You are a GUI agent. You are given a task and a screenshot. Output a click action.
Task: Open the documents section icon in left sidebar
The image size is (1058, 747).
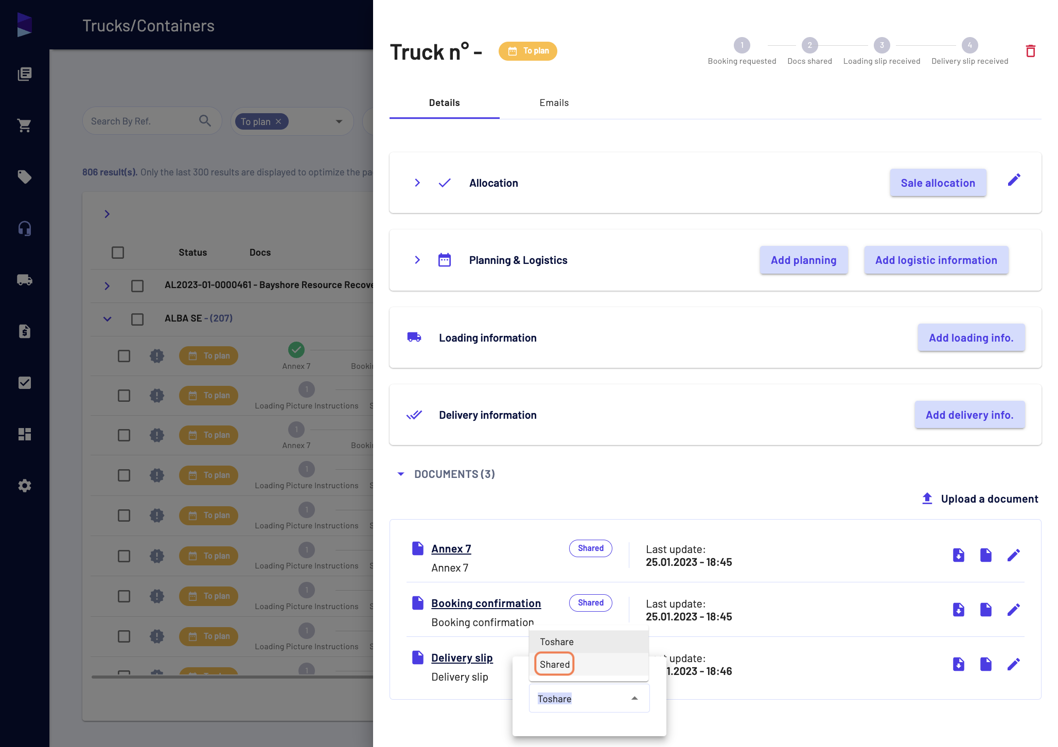click(24, 74)
